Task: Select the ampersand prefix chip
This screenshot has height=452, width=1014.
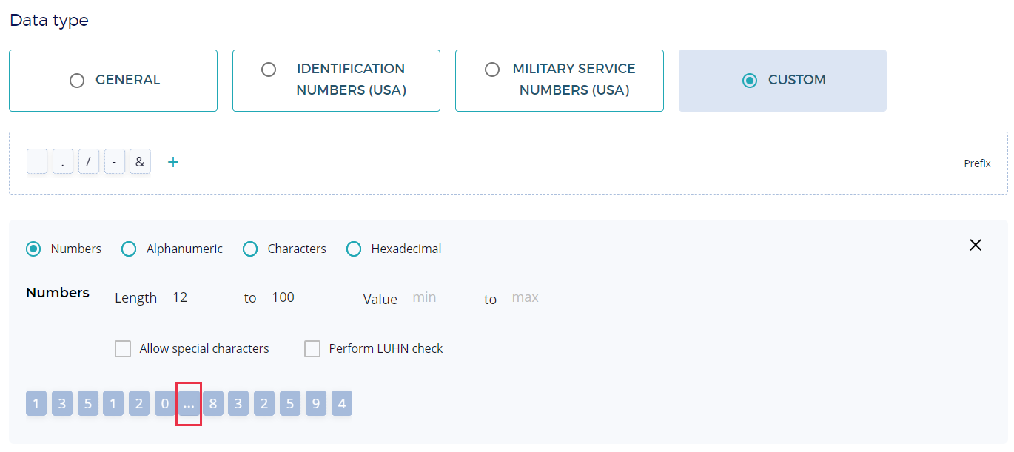Action: 140,162
